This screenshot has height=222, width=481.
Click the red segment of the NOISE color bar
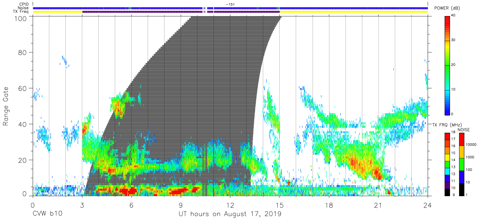pos(461,139)
